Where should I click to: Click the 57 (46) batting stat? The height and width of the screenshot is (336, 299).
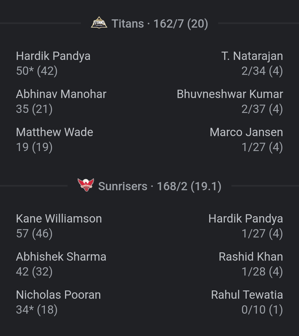(x=34, y=234)
